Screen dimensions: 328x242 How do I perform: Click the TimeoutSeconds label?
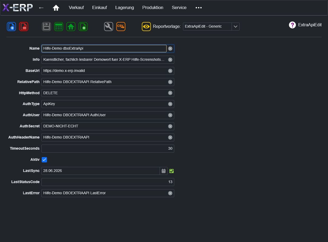pos(25,149)
